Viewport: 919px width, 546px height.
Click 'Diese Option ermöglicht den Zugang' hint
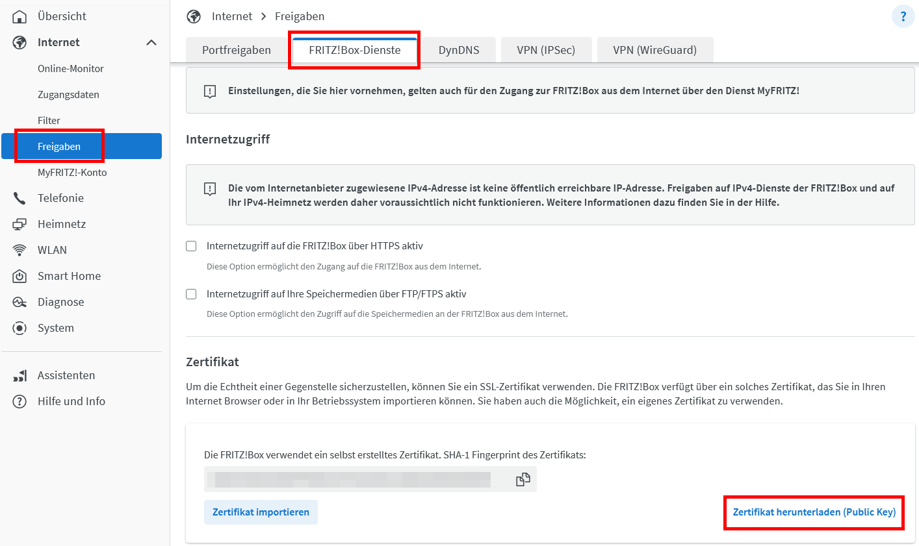pos(344,266)
